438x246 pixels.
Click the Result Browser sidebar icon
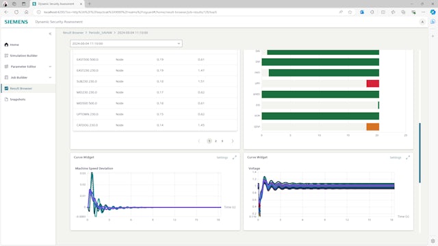(6, 88)
